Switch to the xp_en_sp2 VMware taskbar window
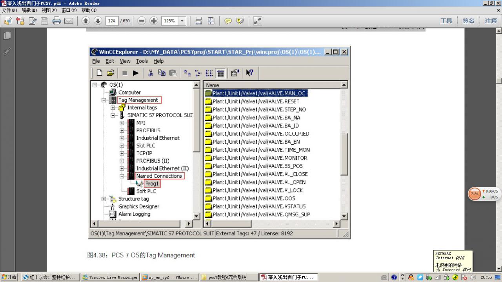Viewport: 502px width, 282px height. coord(170,277)
